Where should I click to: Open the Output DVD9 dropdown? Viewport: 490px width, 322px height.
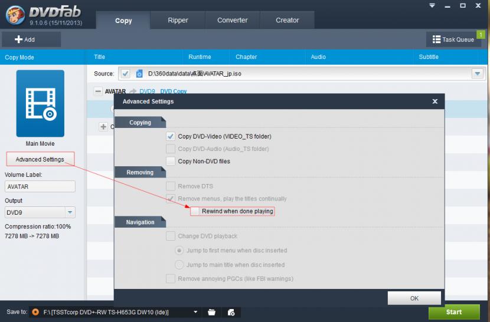tap(70, 212)
